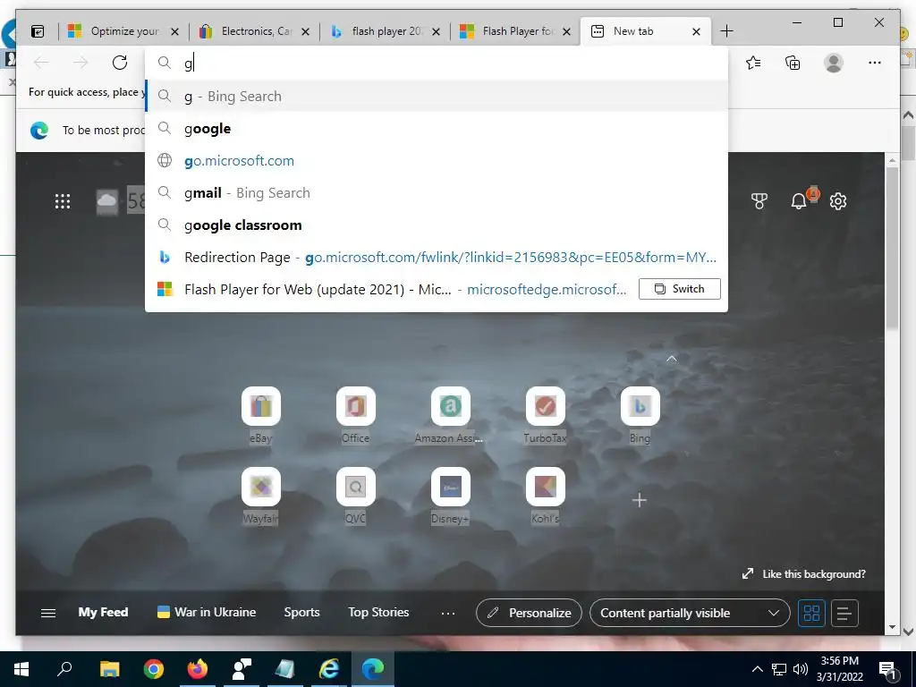Close the Electronics tab
916x687 pixels.
(x=306, y=31)
